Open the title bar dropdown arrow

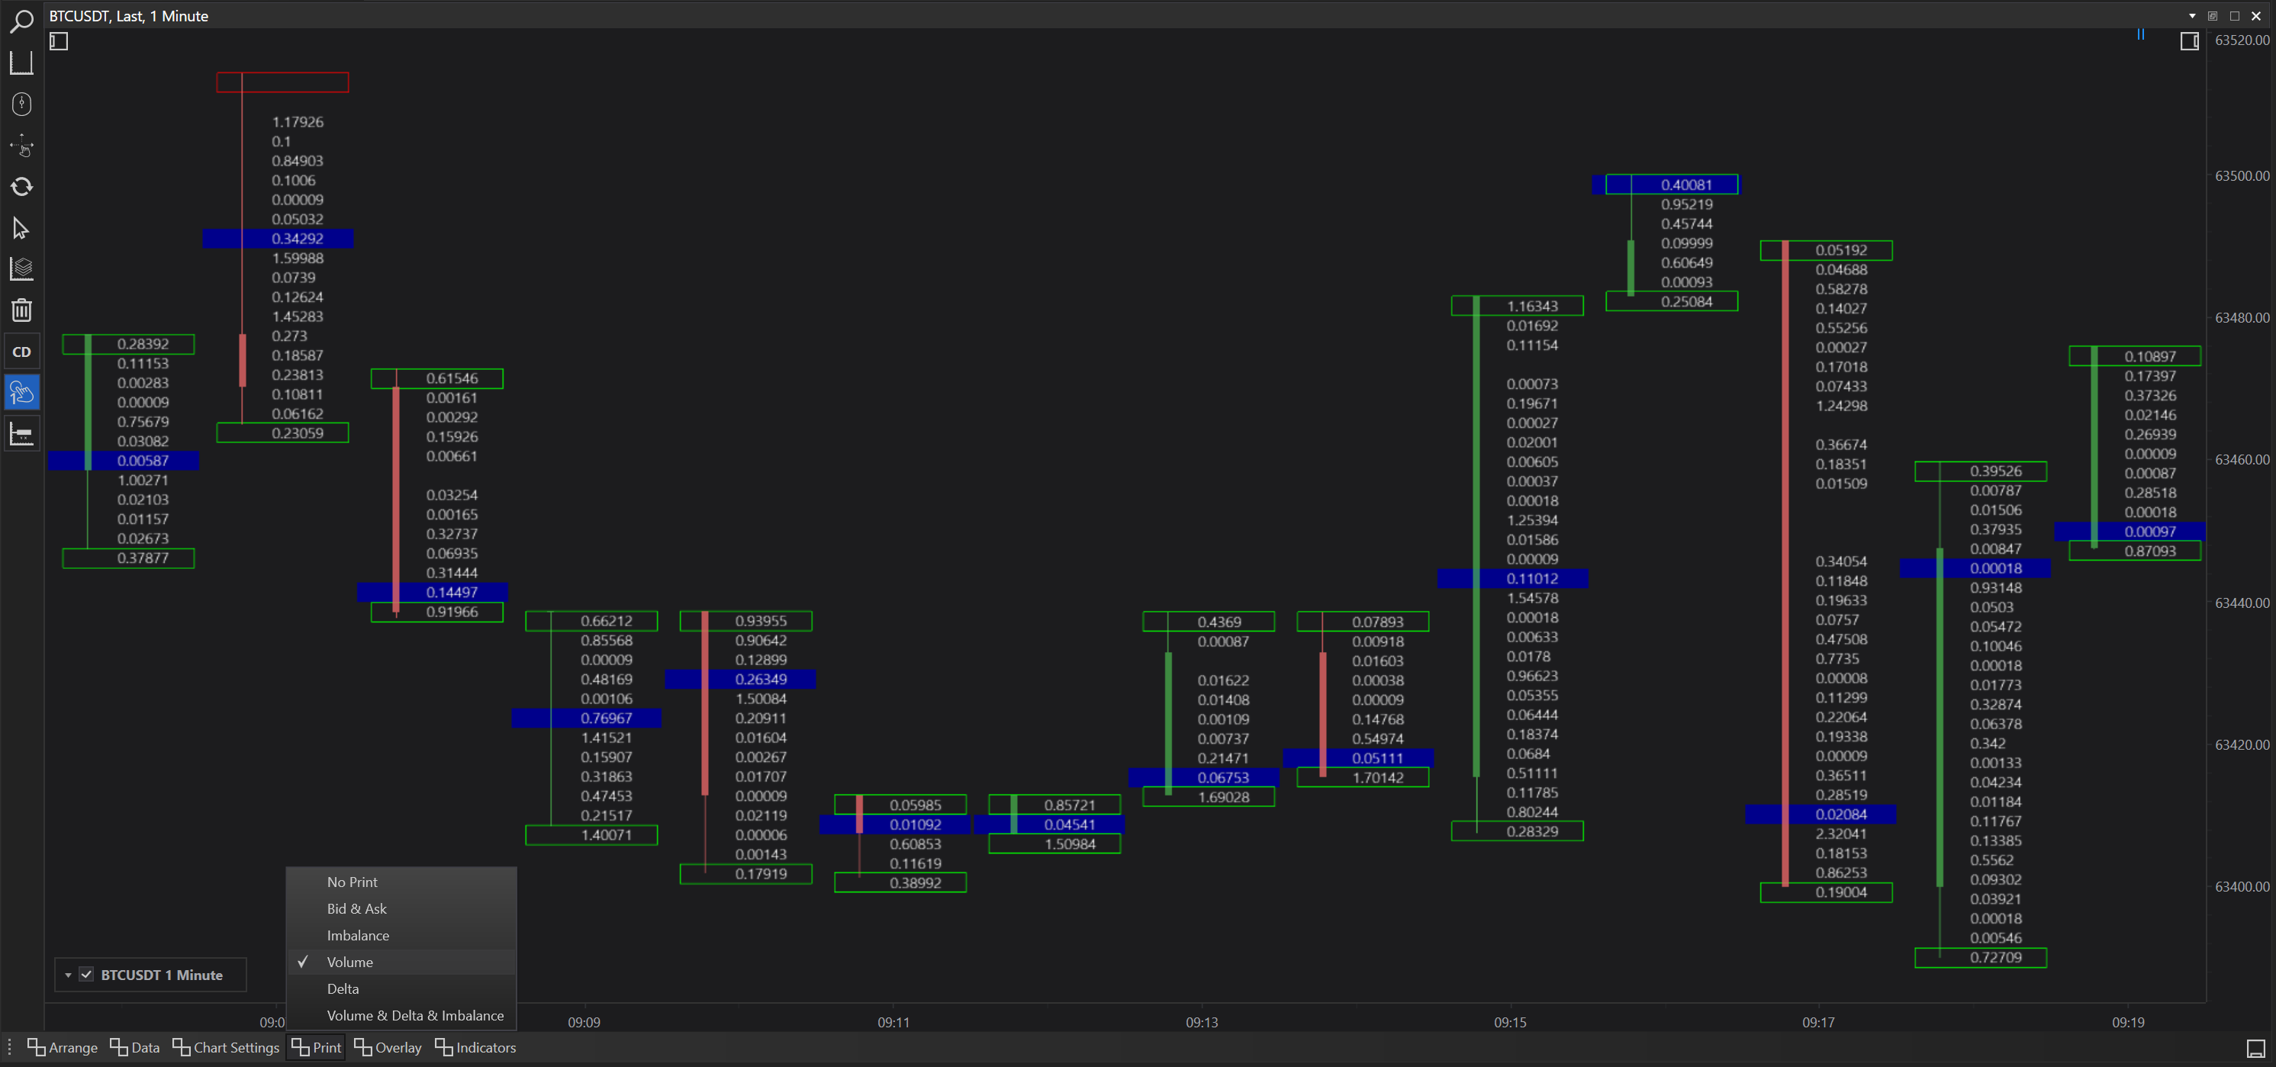pyautogui.click(x=2192, y=16)
